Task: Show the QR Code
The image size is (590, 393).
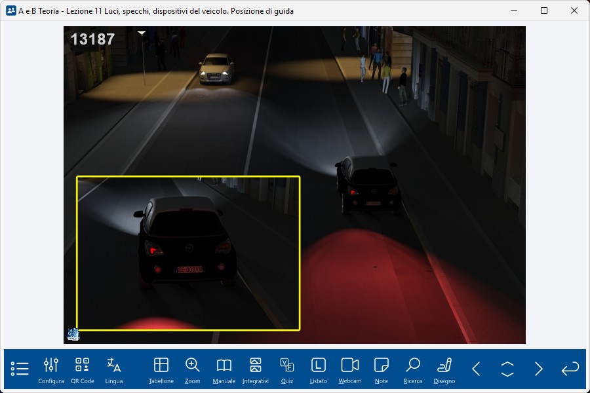Action: tap(83, 370)
